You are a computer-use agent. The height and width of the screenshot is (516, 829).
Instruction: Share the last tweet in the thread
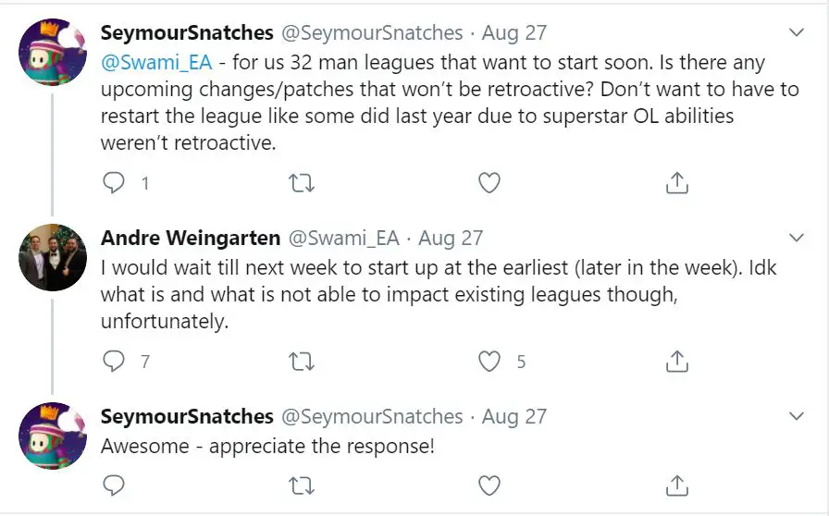(676, 485)
